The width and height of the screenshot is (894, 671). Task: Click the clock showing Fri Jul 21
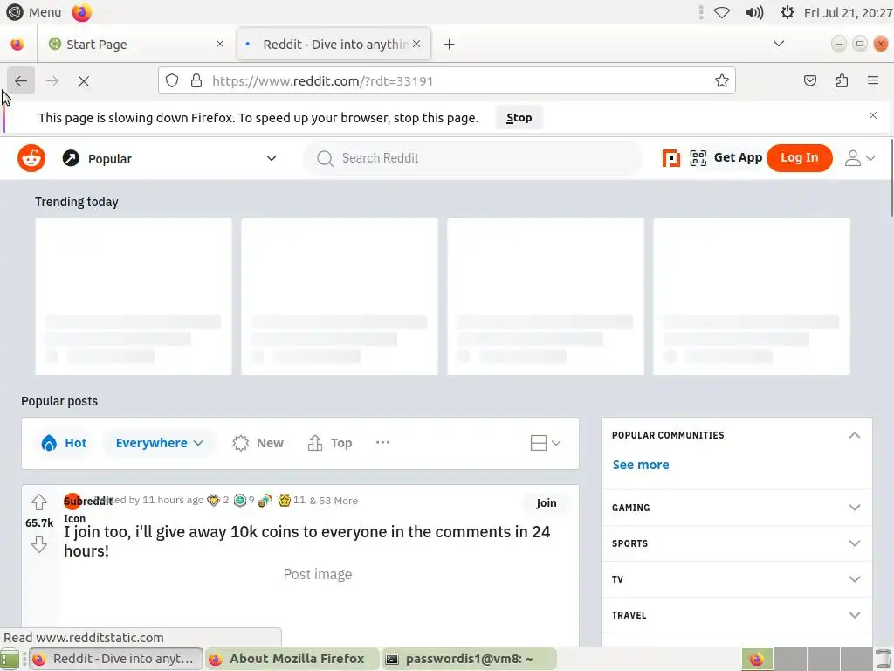(848, 12)
